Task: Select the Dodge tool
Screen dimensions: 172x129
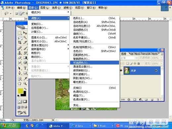Action: pos(25,63)
